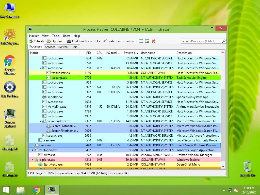Open the Options gear button
The width and height of the screenshot is (260, 195).
tap(54, 41)
